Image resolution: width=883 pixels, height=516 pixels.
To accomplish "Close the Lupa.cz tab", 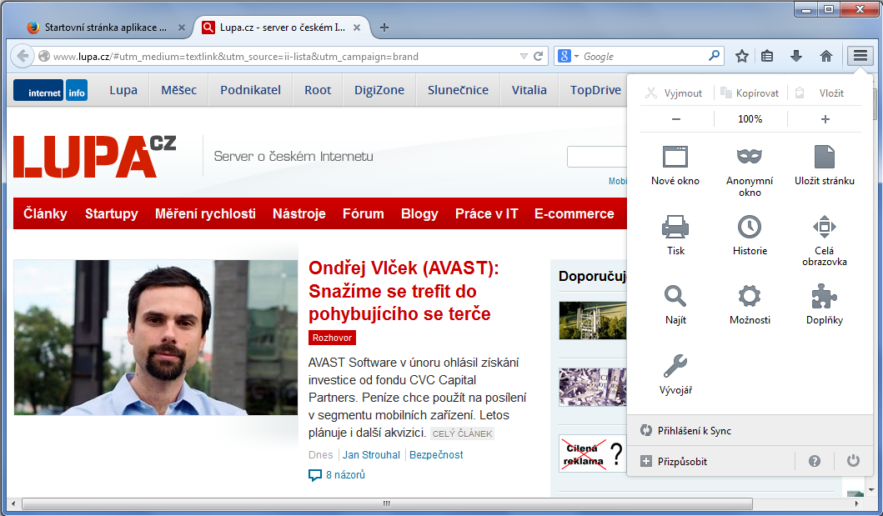I will point(357,28).
